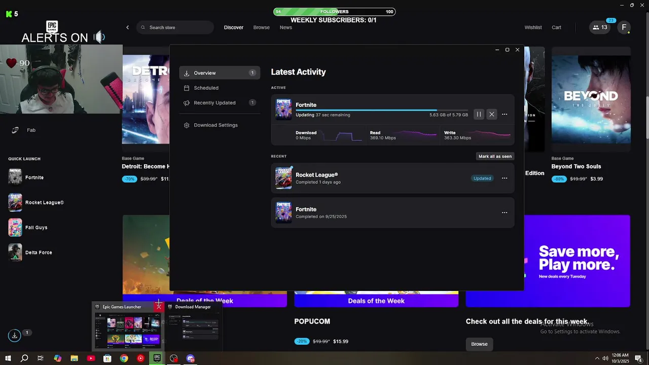
Task: Open the Wishlist page
Action: (x=533, y=27)
